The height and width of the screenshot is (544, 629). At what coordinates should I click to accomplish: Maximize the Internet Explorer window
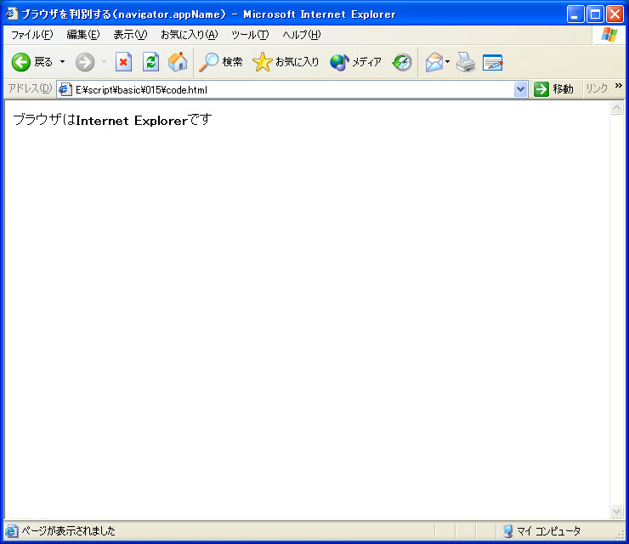595,14
